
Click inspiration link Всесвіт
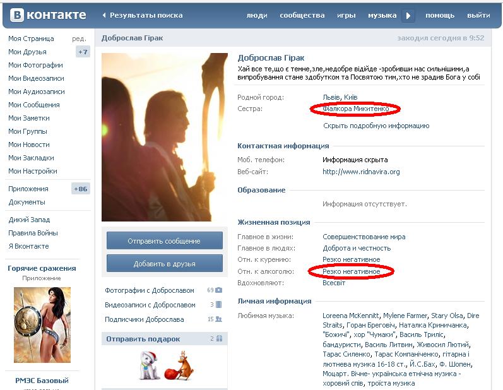click(334, 283)
